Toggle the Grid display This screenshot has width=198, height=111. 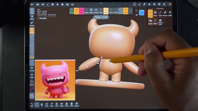[x=57, y=105]
